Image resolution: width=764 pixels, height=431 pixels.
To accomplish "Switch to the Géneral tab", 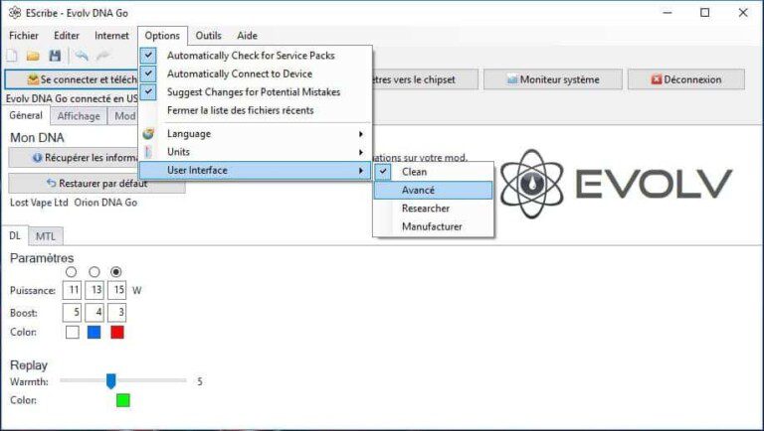I will coord(26,115).
